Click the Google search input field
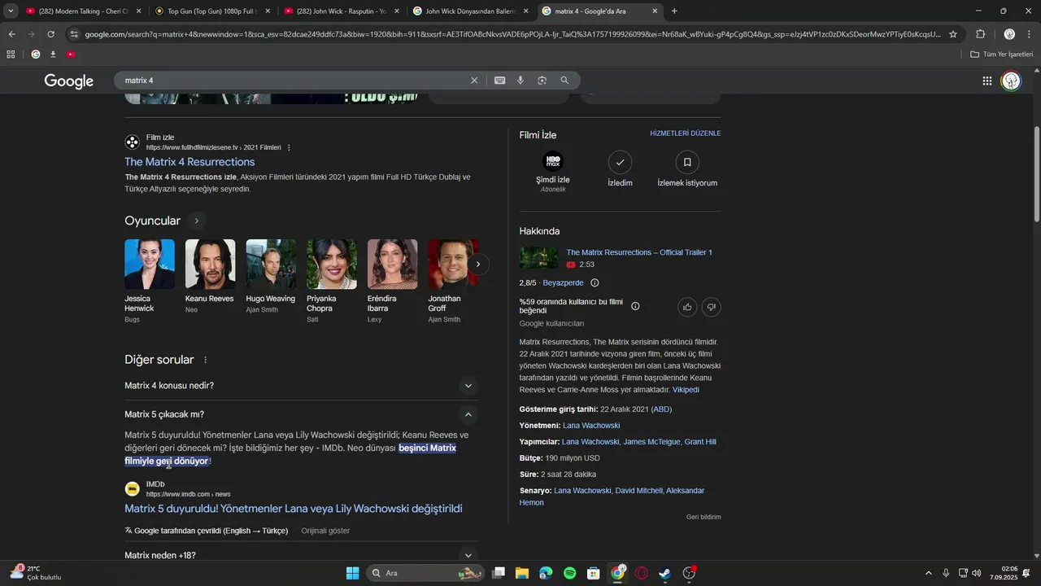 pyautogui.click(x=293, y=81)
